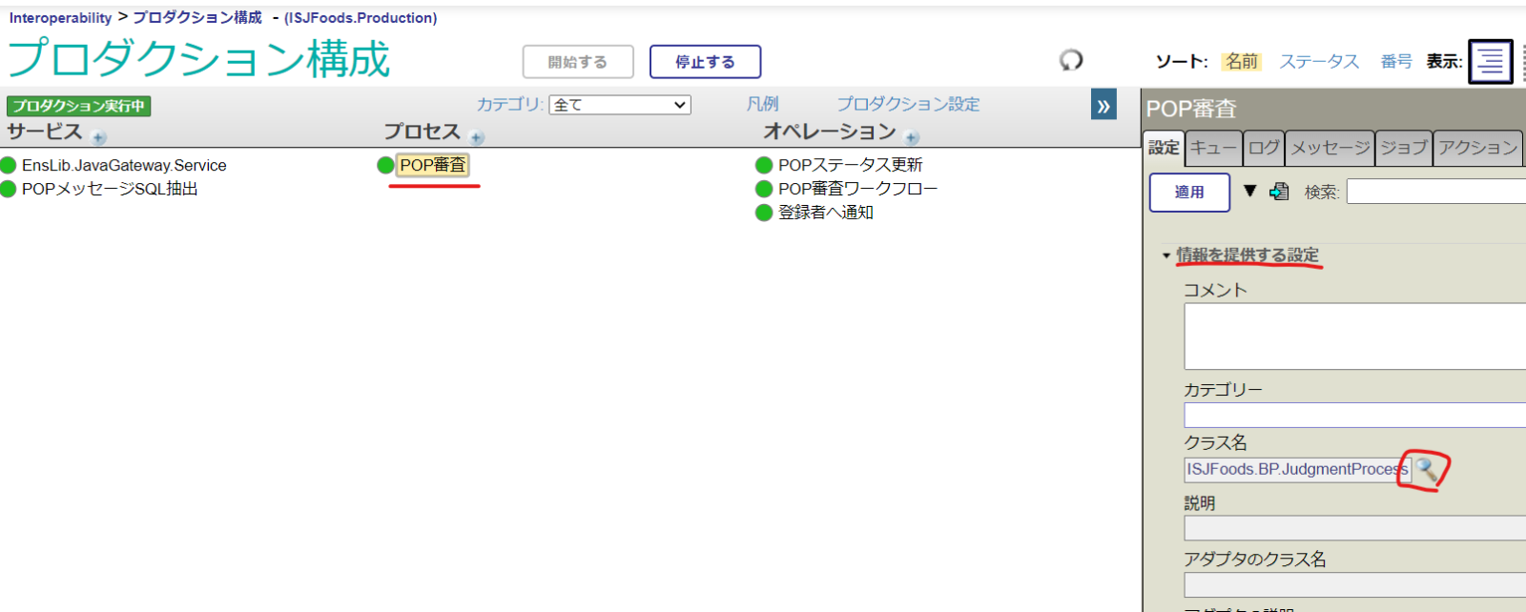
Task: Open the プロダクション設定 link
Action: click(908, 104)
